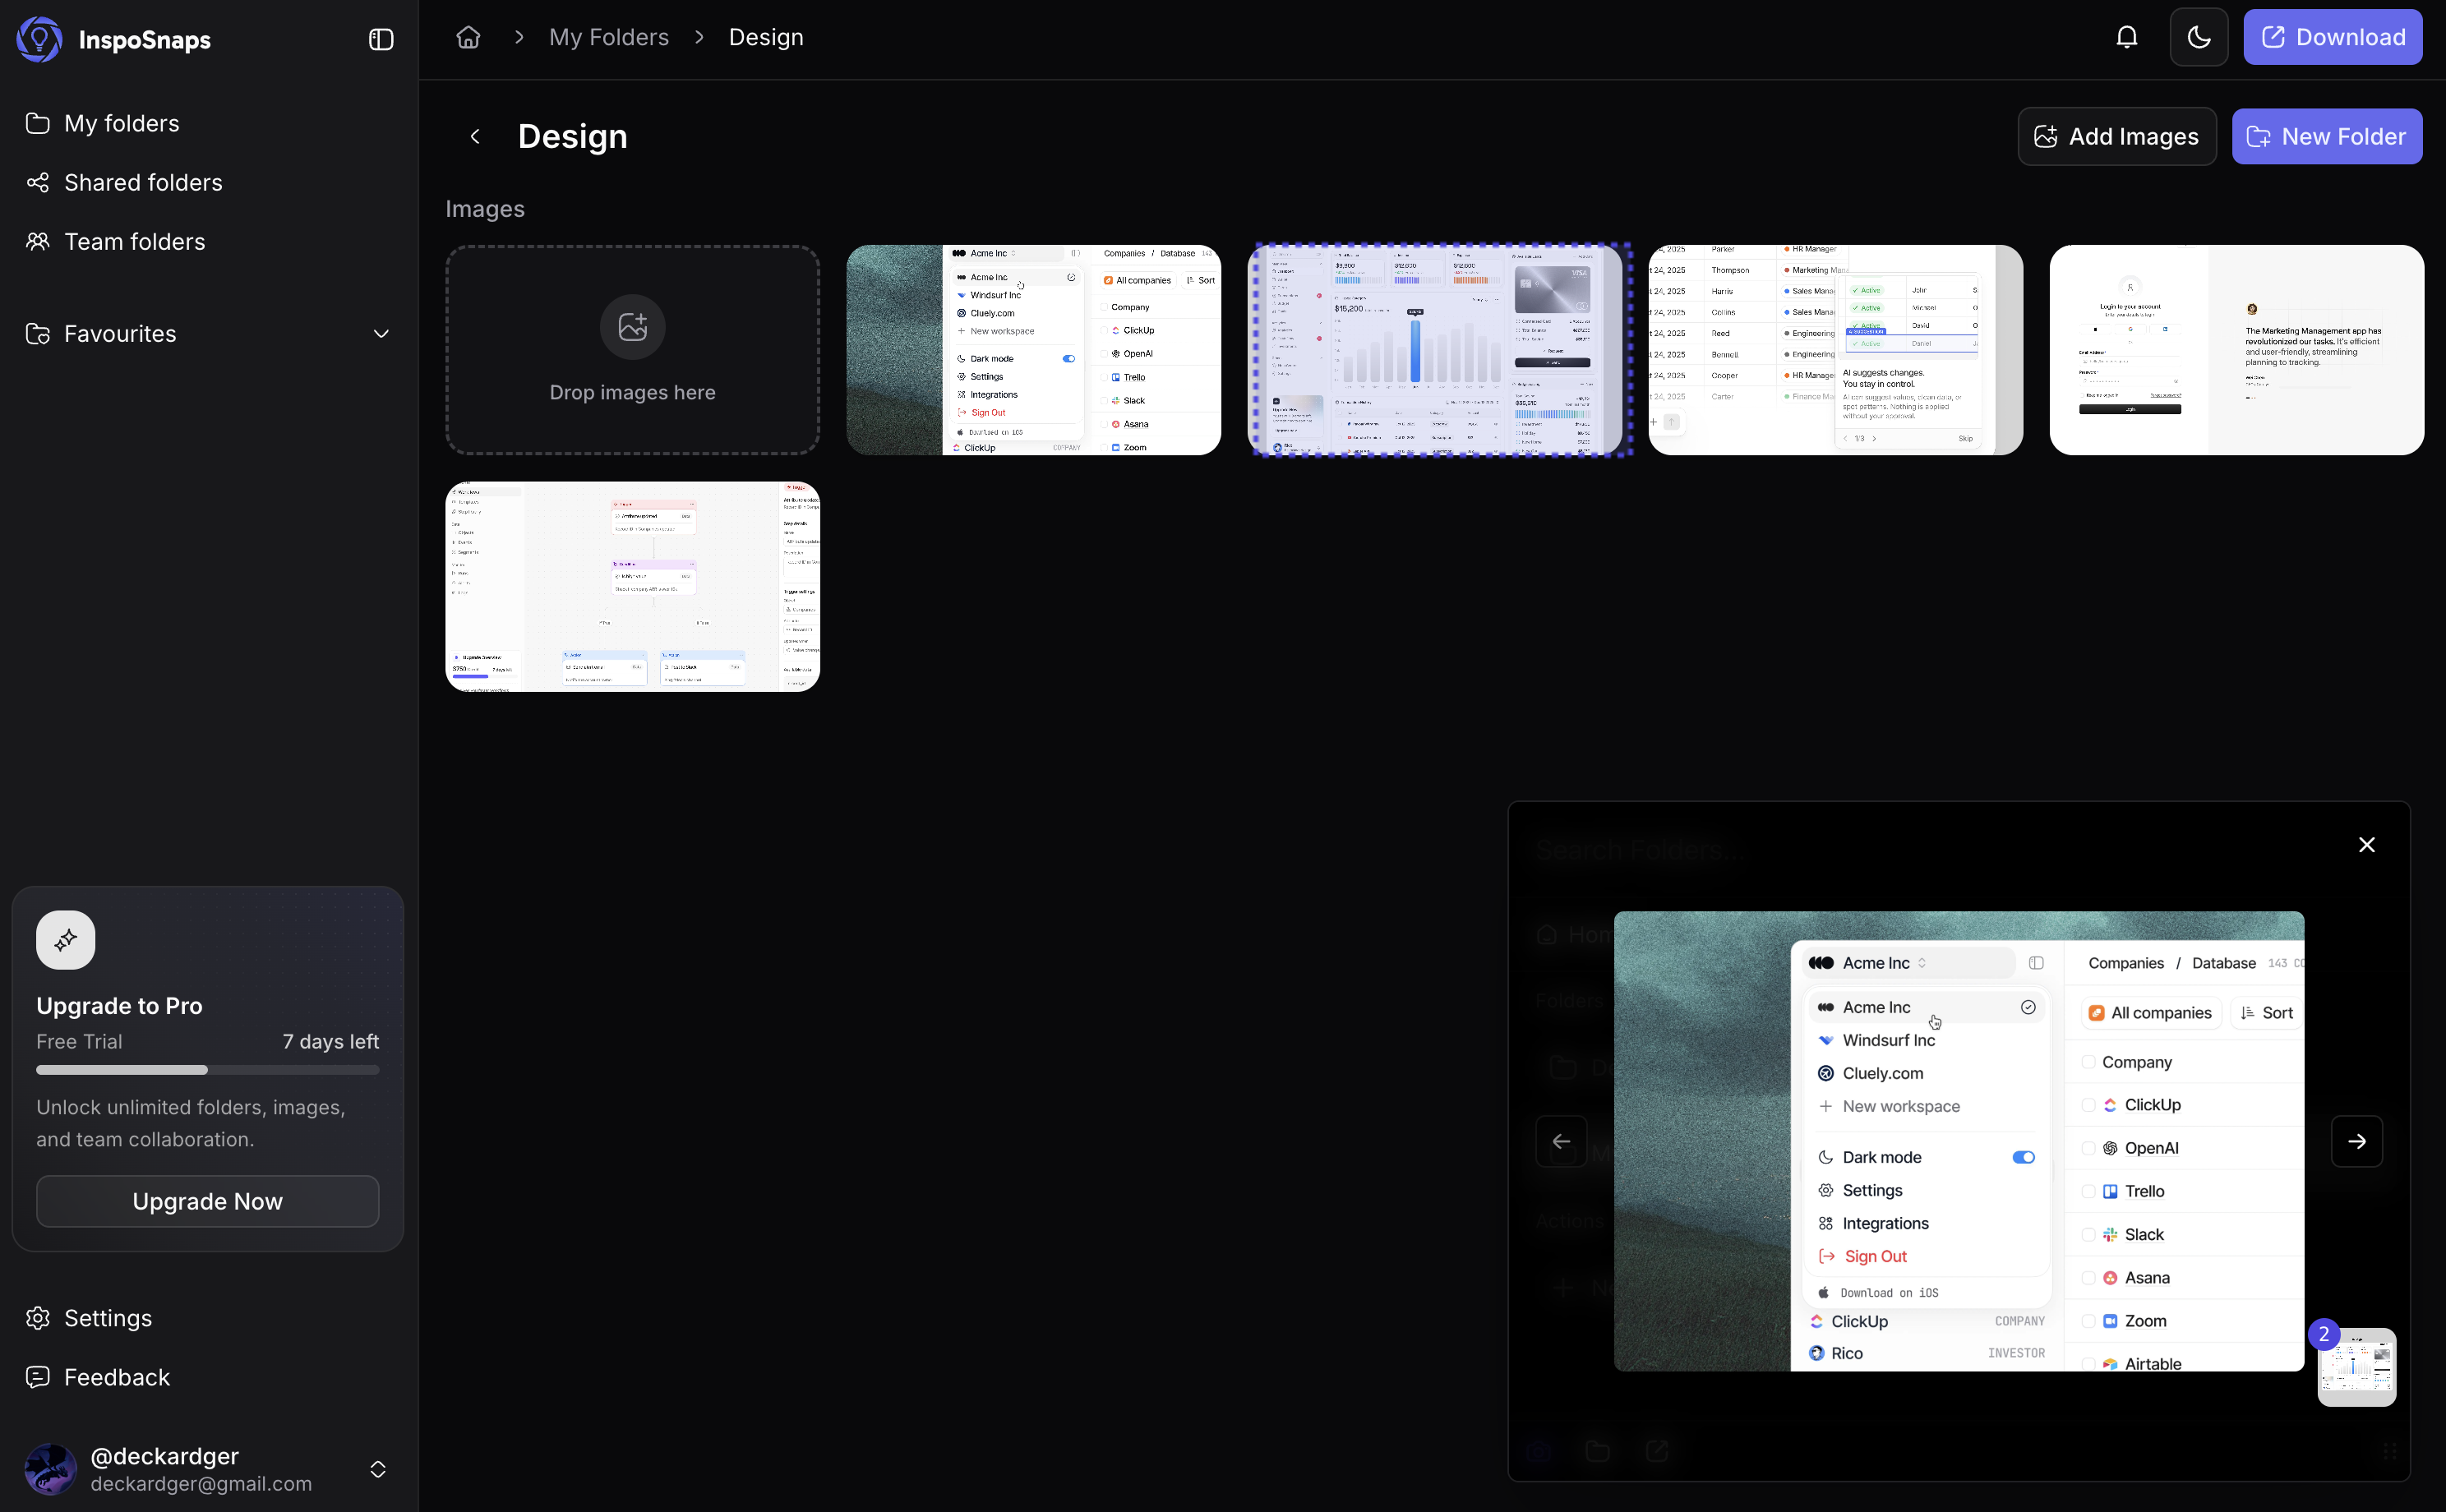Open Team folders in sidebar
The height and width of the screenshot is (1512, 2446).
[134, 241]
